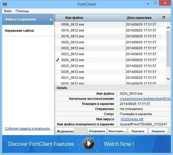Maximize the FortiClient window
The width and height of the screenshot is (173, 155).
(x=156, y=3)
